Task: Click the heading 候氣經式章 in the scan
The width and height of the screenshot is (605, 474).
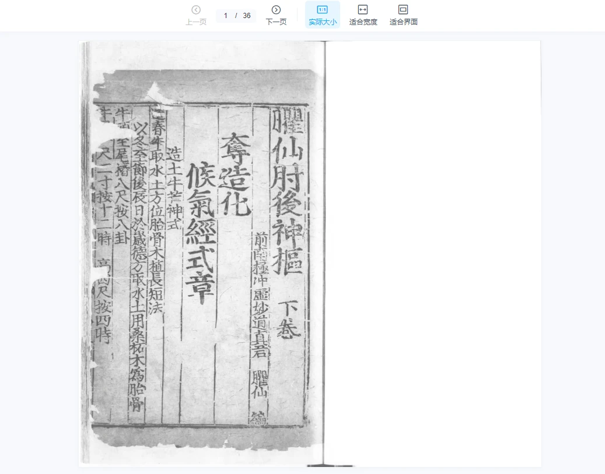Action: (201, 233)
